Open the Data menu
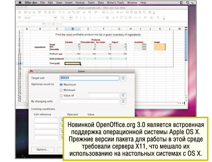 (101, 3)
